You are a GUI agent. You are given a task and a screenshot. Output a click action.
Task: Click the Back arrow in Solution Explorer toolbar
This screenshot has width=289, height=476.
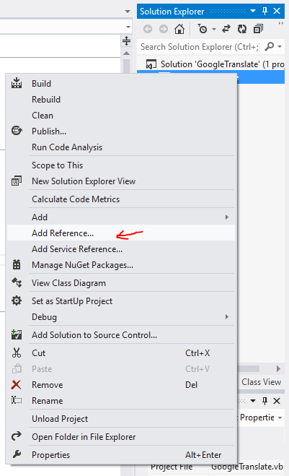tap(148, 29)
